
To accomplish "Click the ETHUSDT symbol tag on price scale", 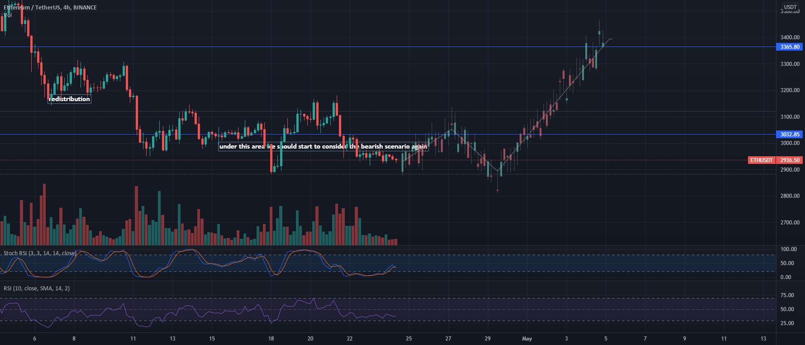I will click(x=762, y=160).
